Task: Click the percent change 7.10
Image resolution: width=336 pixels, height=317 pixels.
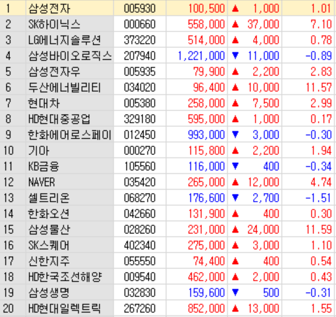Action: pyautogui.click(x=321, y=24)
